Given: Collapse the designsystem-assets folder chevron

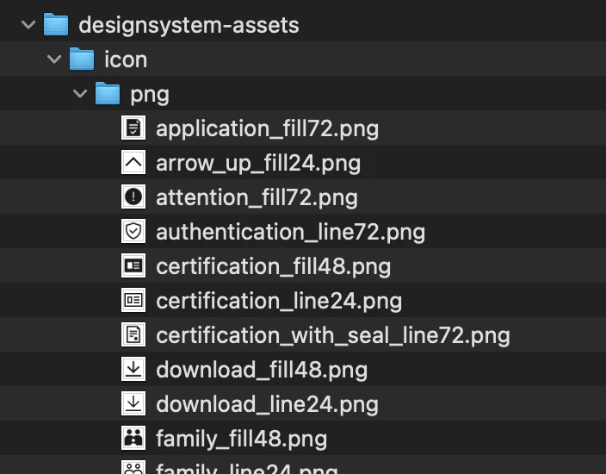Looking at the screenshot, I should point(28,25).
